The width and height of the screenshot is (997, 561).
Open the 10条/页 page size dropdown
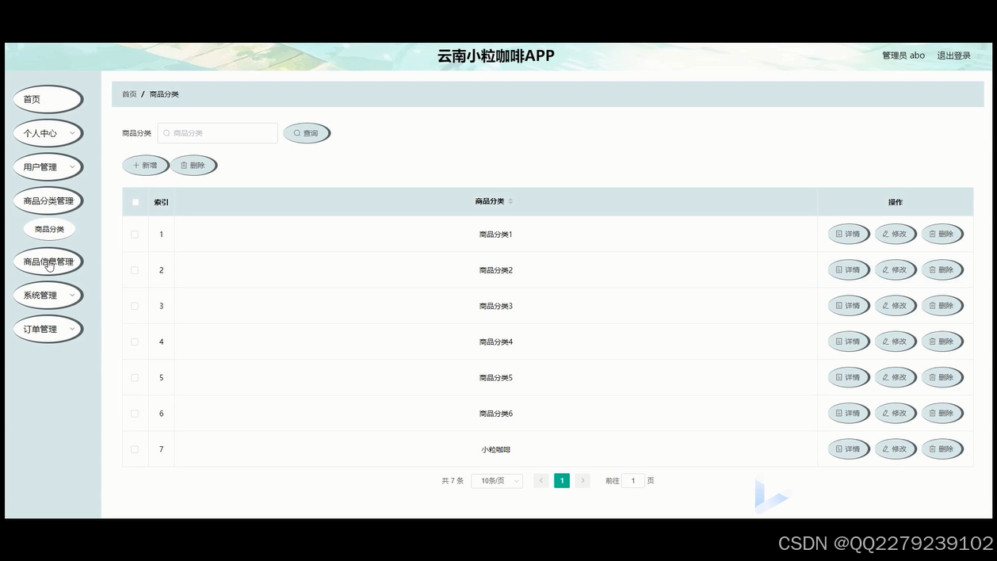coord(496,480)
